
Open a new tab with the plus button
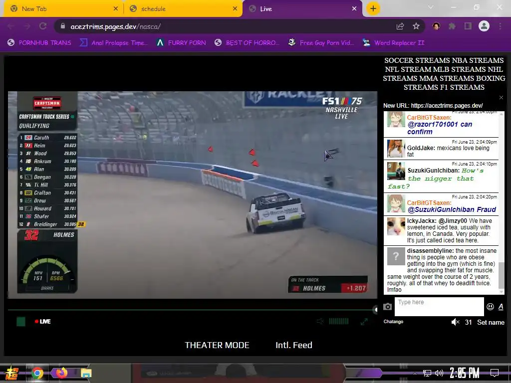373,8
